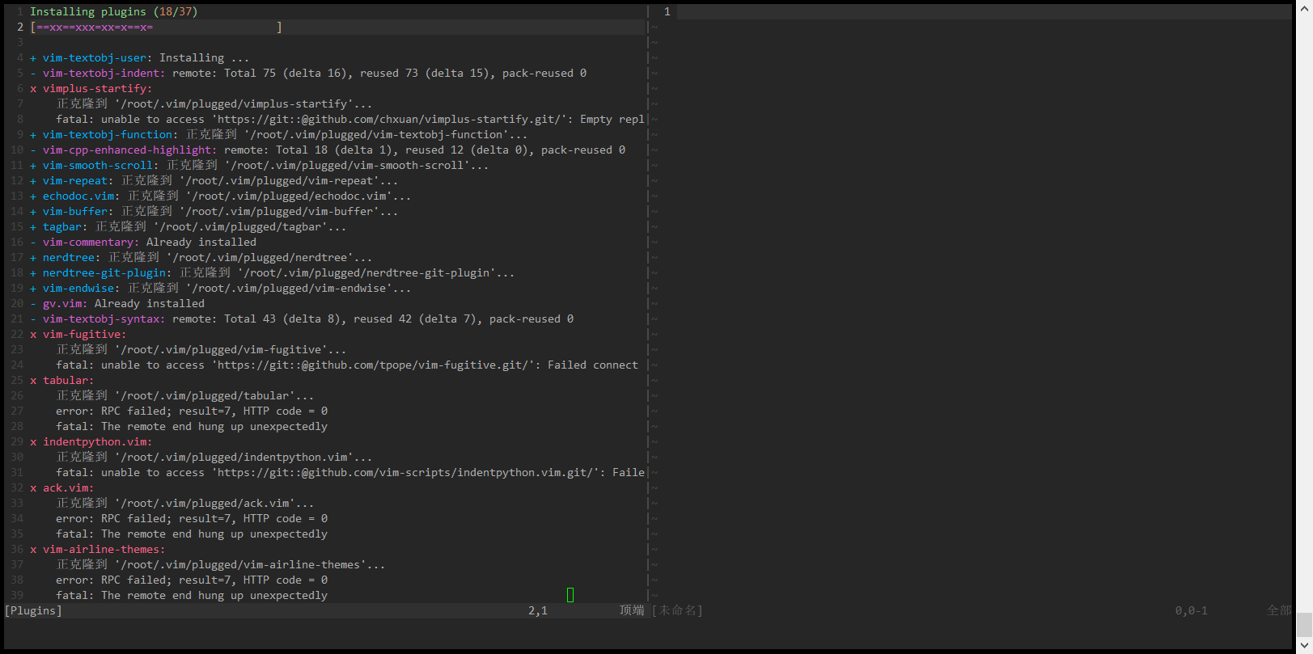
Task: Select the echodoc.vim plugin name
Action: 78,196
